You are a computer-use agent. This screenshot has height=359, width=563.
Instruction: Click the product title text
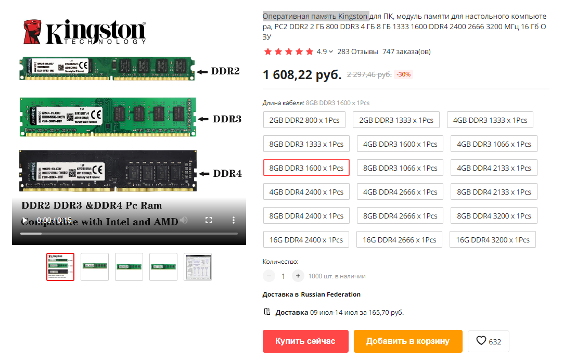405,26
